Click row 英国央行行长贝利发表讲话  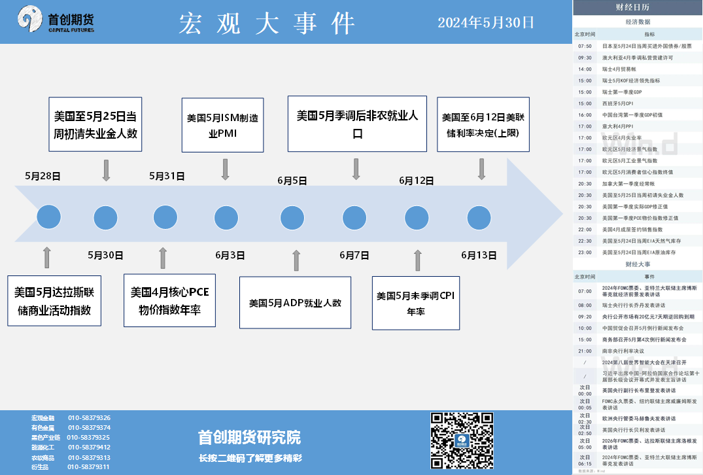click(638, 430)
